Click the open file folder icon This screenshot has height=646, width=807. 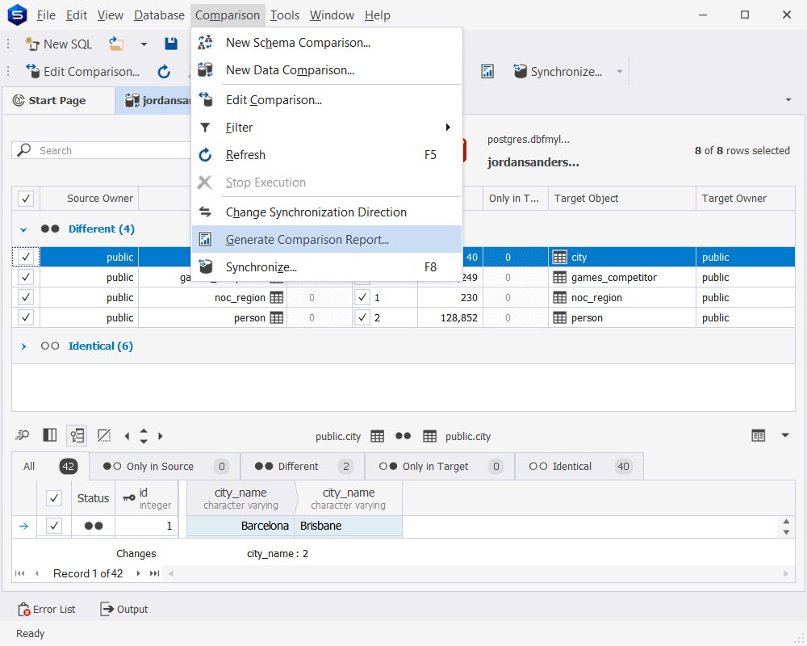tap(116, 44)
